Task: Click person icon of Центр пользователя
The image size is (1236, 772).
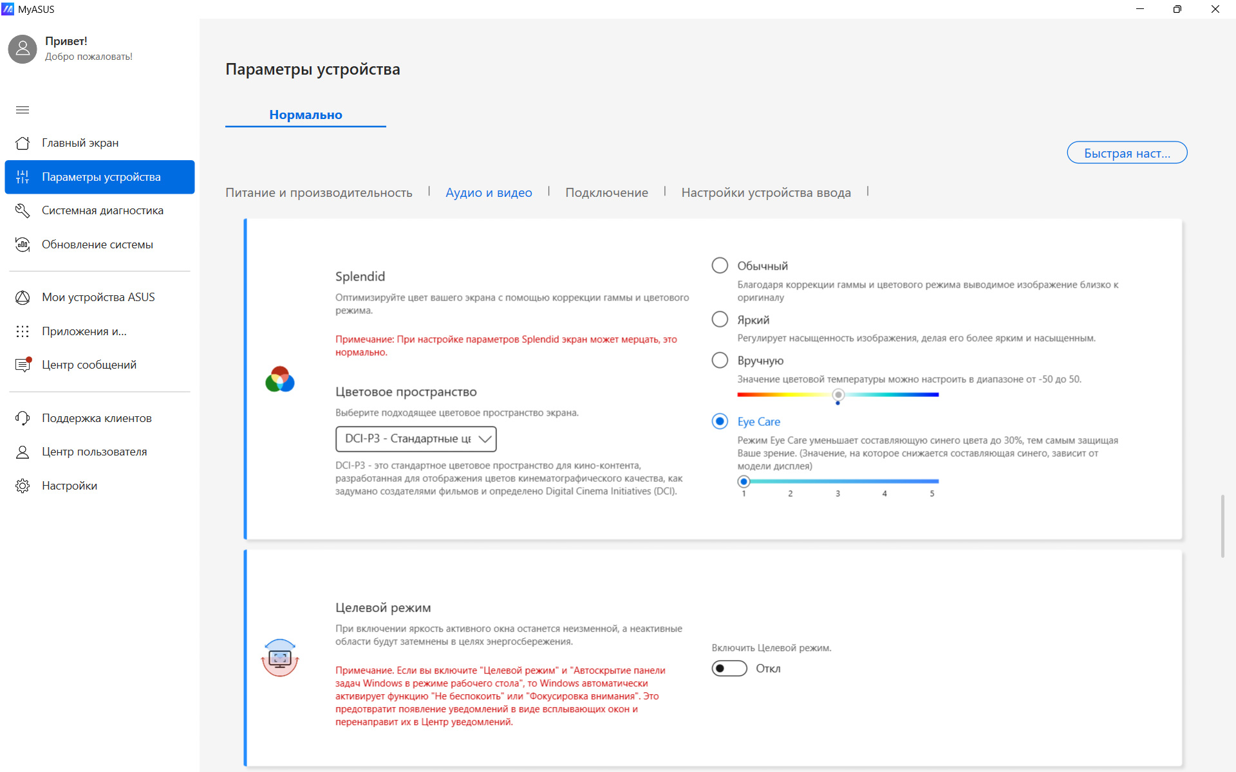Action: (x=23, y=452)
